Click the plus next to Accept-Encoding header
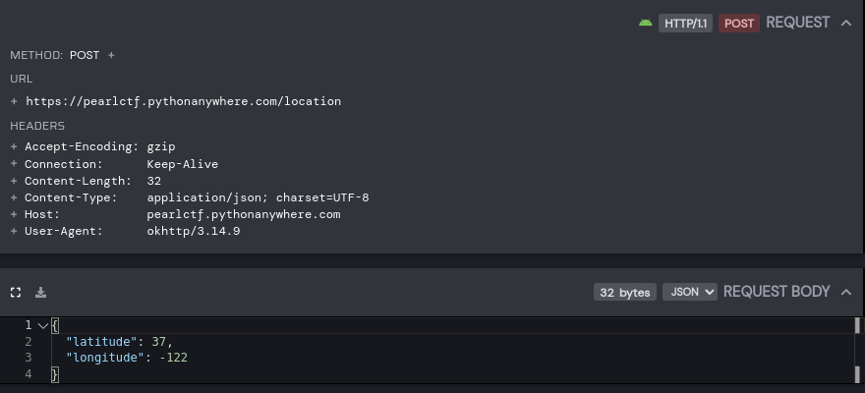This screenshot has height=393, width=865. [x=15, y=146]
